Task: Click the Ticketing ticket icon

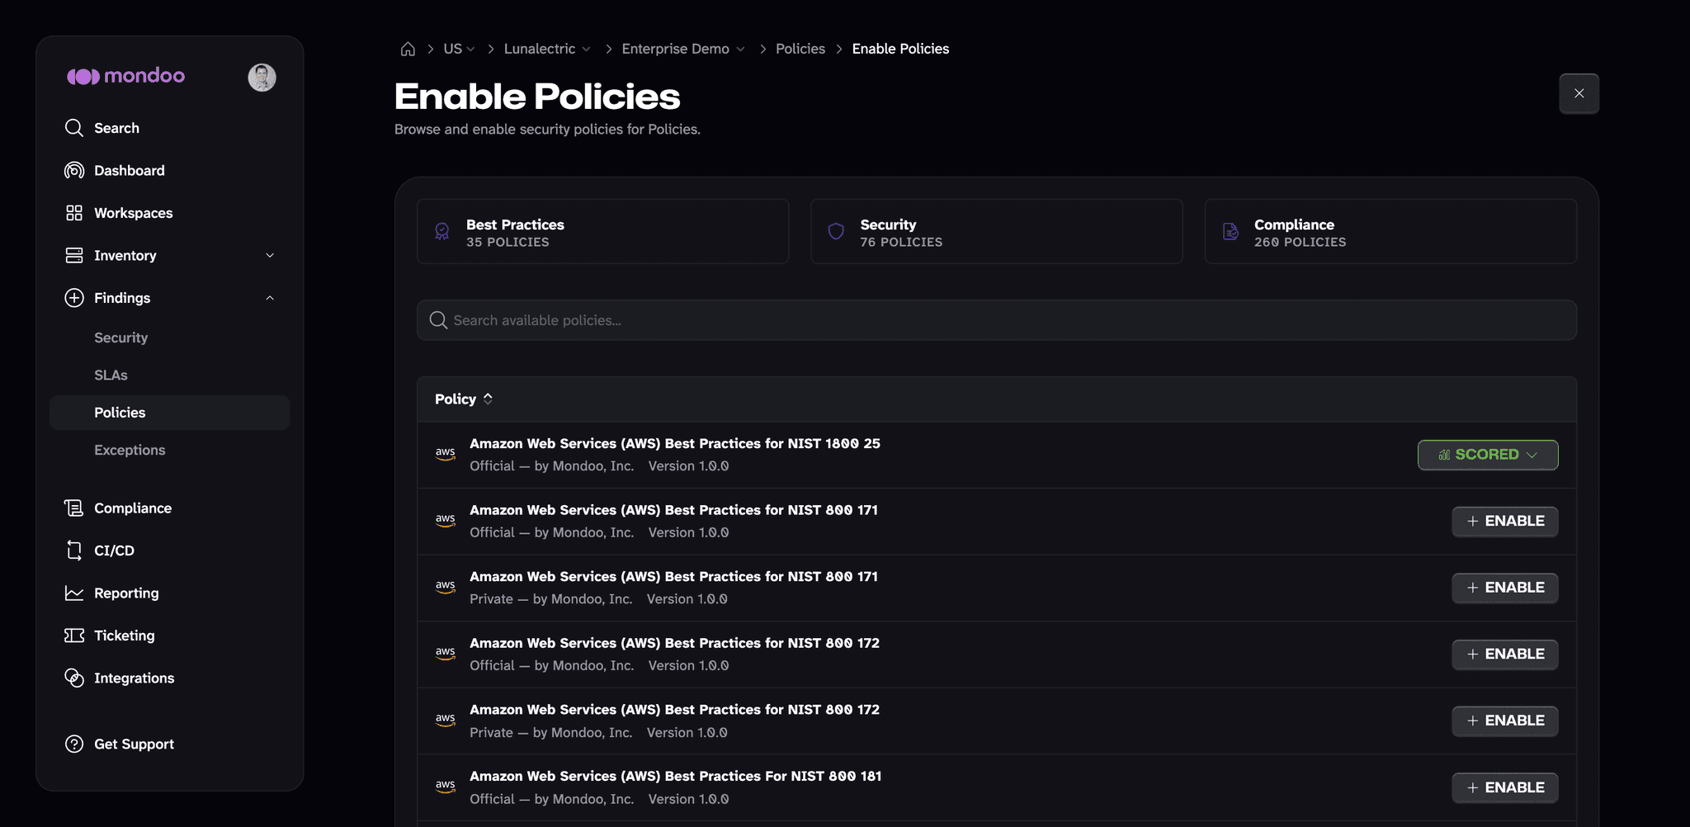Action: 74,636
